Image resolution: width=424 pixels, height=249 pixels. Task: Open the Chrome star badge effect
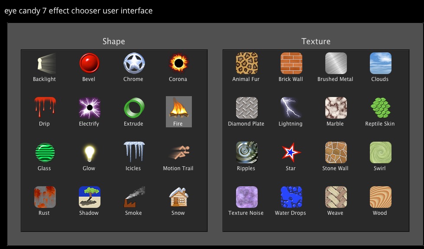(x=134, y=63)
